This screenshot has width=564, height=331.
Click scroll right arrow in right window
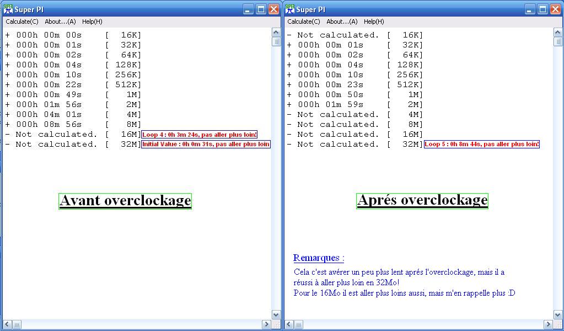point(548,324)
